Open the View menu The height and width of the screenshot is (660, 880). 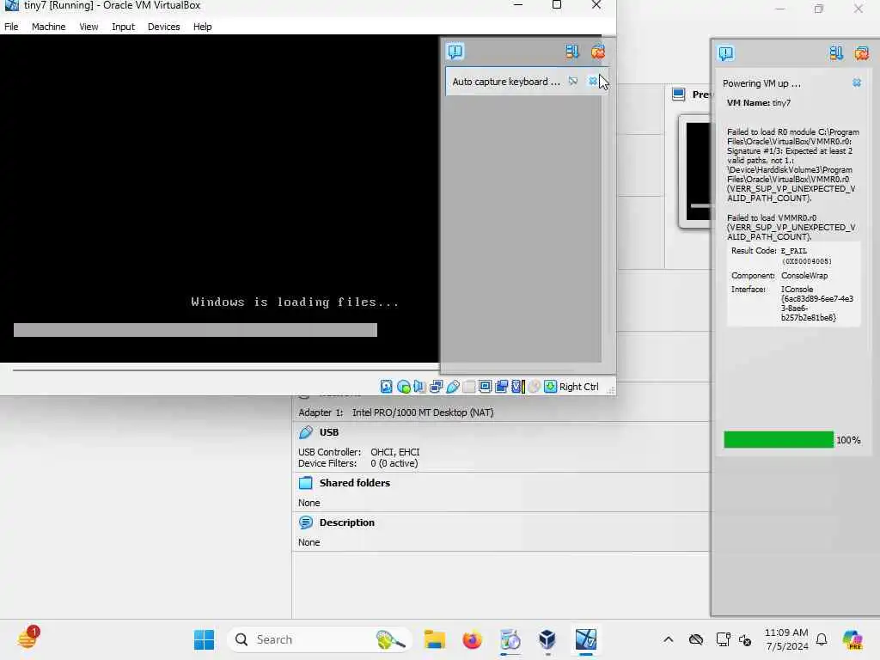coord(89,27)
